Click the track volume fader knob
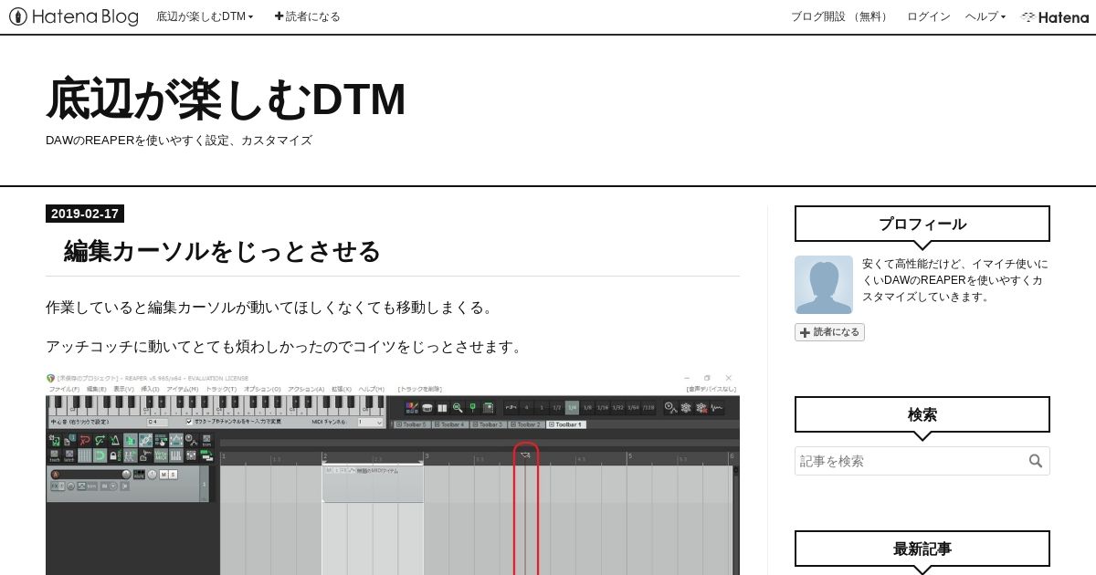This screenshot has height=575, width=1096. coord(126,475)
